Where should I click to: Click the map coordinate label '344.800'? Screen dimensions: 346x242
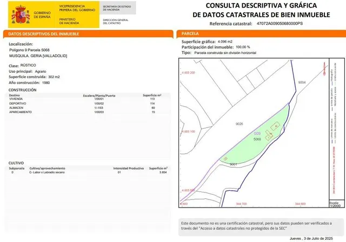pyautogui.click(x=301, y=204)
